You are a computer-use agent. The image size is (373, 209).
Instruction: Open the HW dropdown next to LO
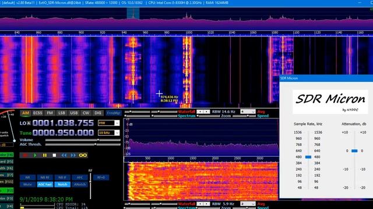[x=109, y=123]
